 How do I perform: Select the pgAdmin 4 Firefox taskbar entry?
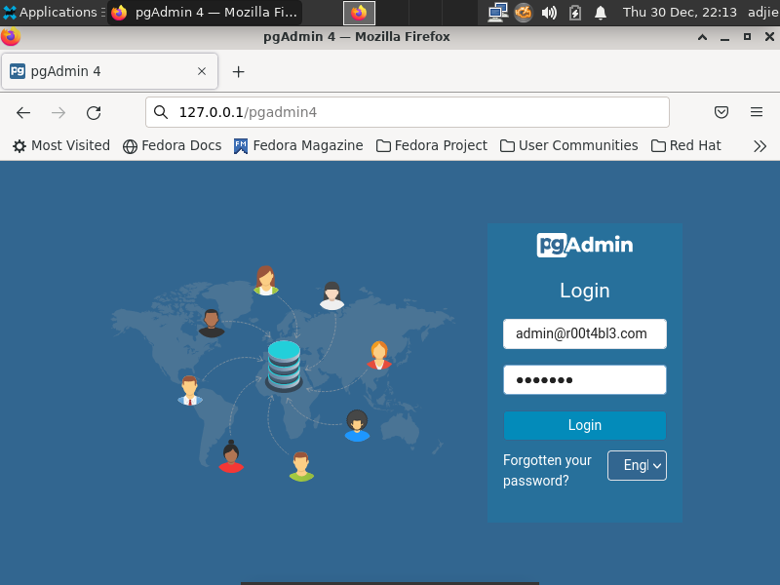point(205,13)
